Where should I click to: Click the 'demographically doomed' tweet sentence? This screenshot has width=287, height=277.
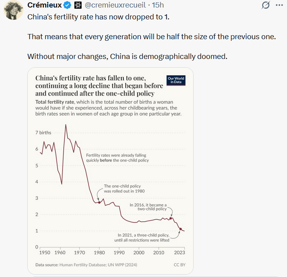[127, 56]
